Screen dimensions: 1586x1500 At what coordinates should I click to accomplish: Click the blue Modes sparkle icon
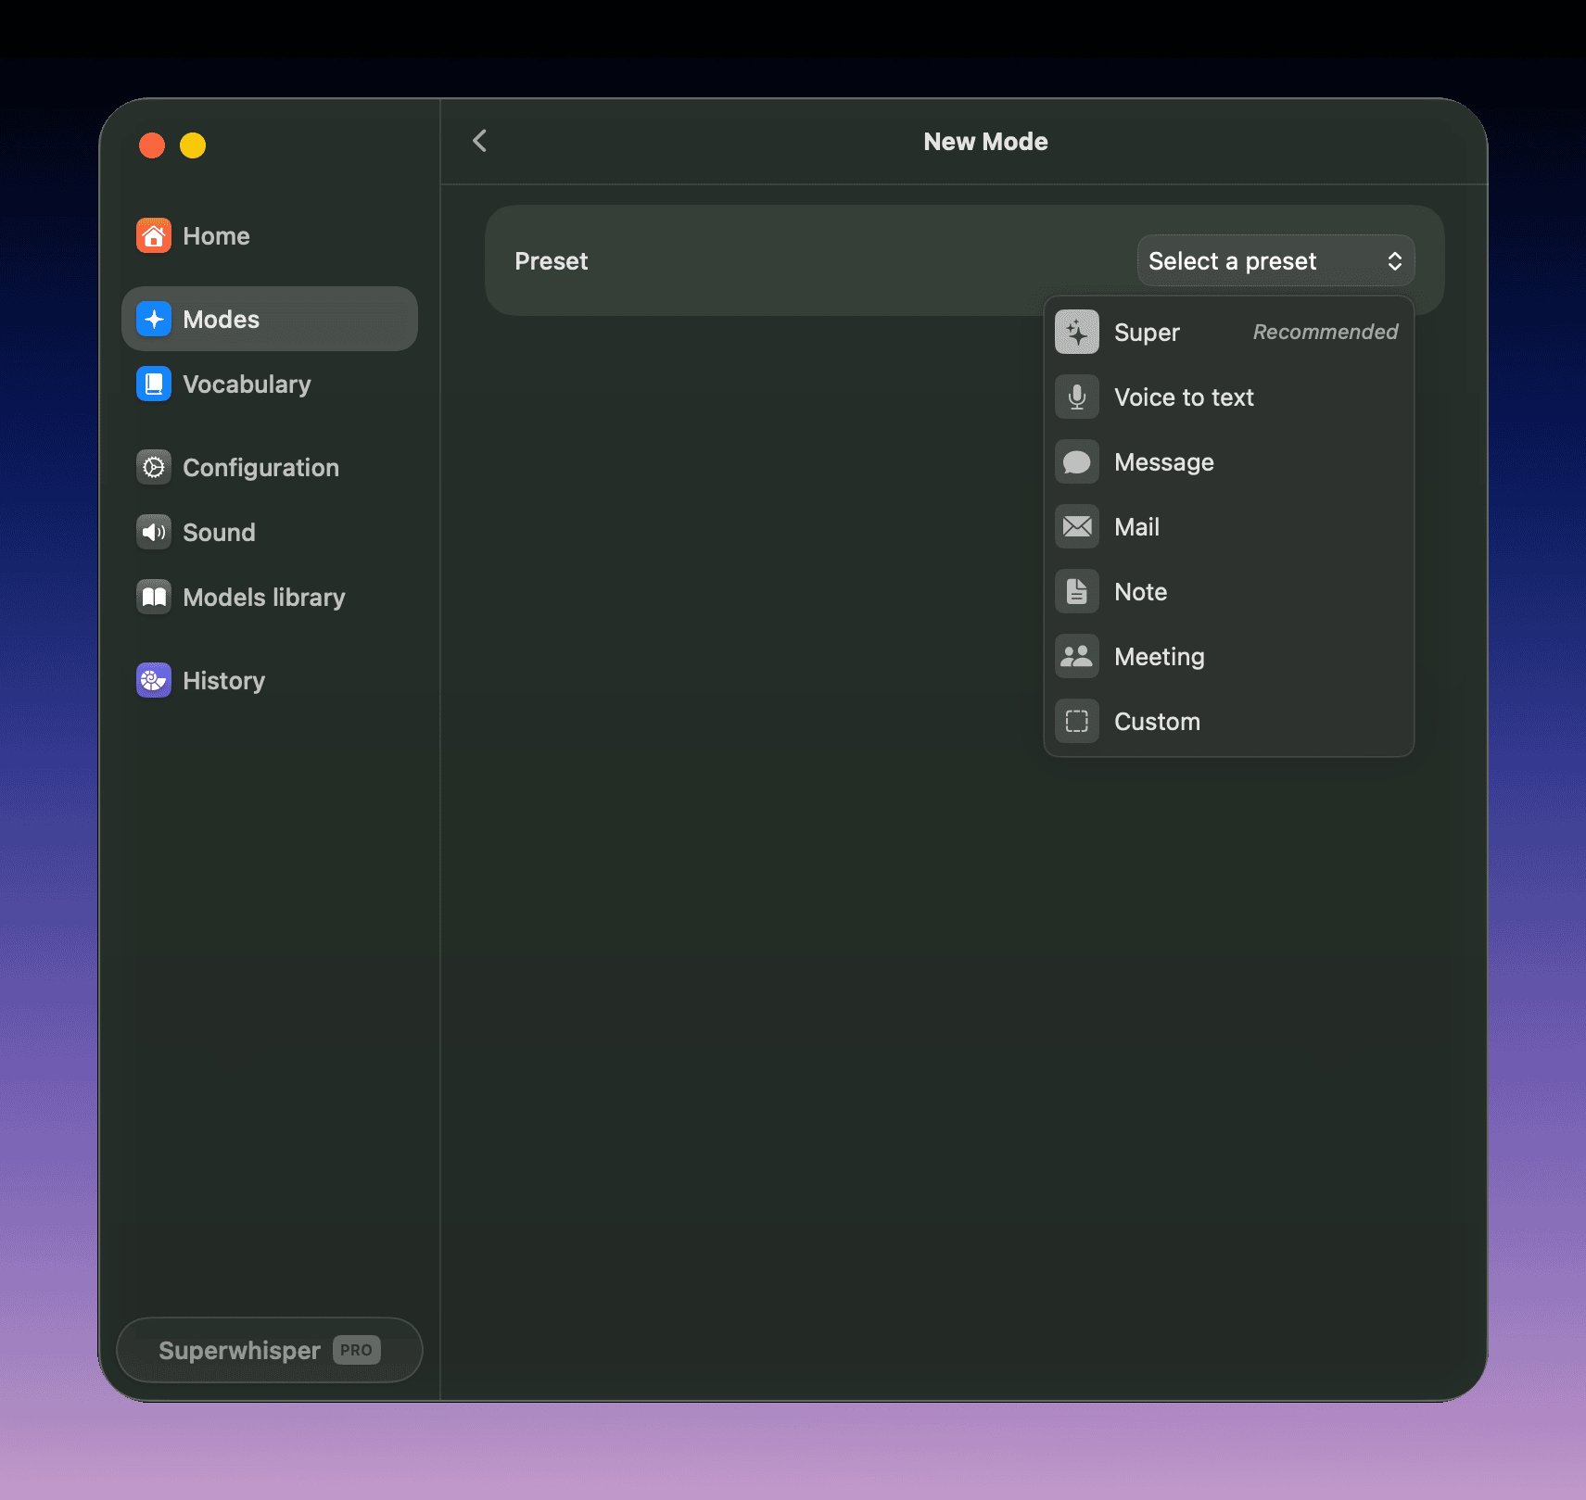154,319
